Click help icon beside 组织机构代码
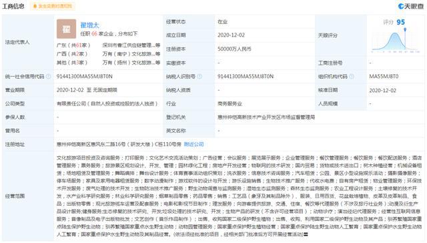This screenshot has width=427, height=243. pos(352,77)
